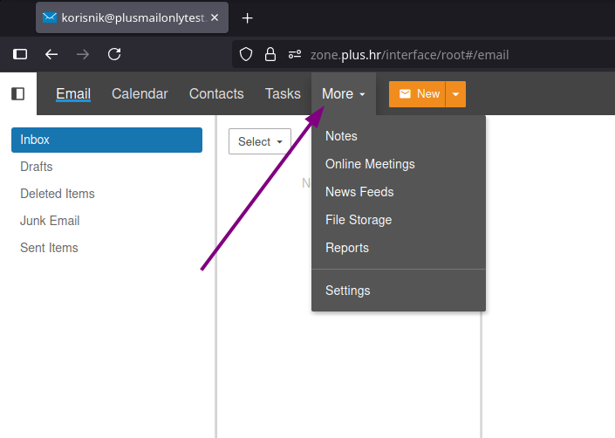Viewport: 615px width, 438px height.
Task: Open a new browser tab
Action: point(248,17)
